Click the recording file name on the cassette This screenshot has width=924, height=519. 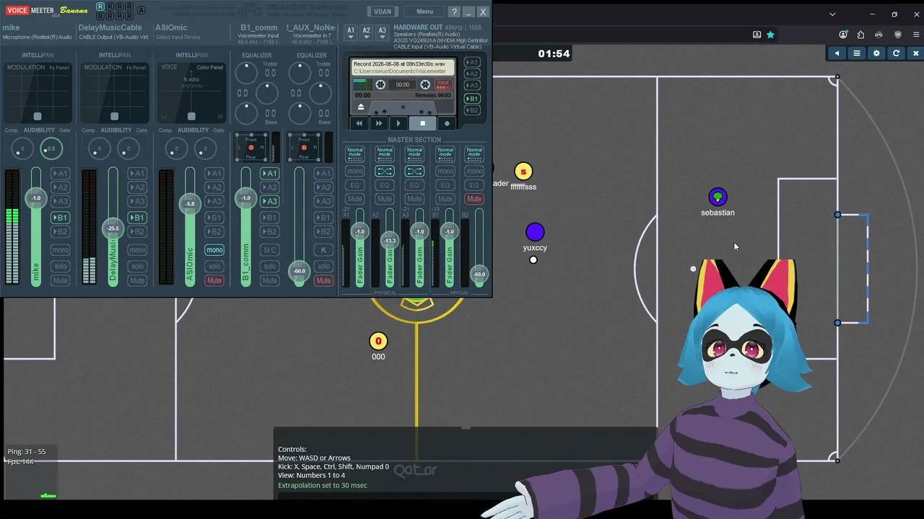coord(399,64)
